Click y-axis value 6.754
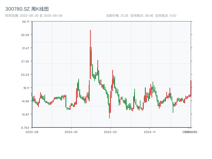Viewport: 212px width, 159px height. 25,128
